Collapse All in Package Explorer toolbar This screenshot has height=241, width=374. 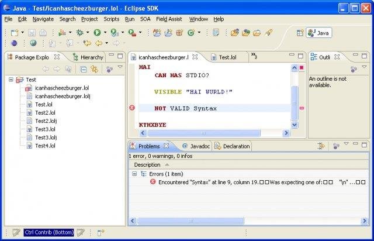(83, 70)
